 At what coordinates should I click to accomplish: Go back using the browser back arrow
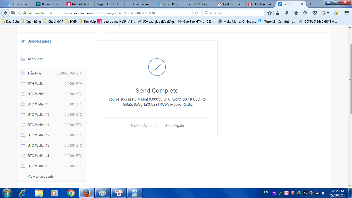5,13
